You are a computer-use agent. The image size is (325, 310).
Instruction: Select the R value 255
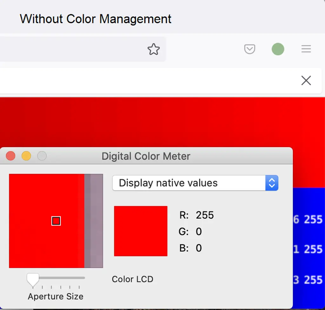click(205, 215)
